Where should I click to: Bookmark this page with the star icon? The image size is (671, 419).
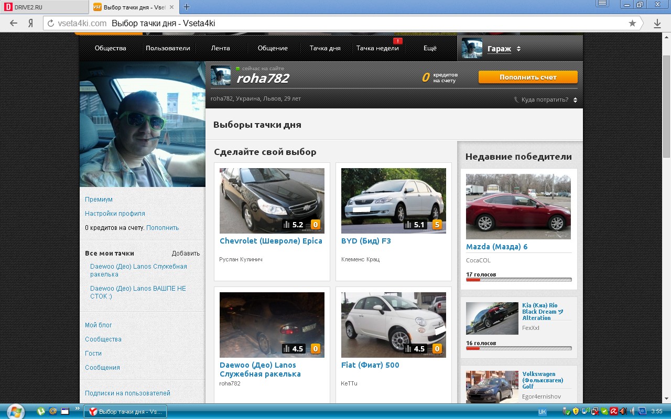(x=632, y=23)
